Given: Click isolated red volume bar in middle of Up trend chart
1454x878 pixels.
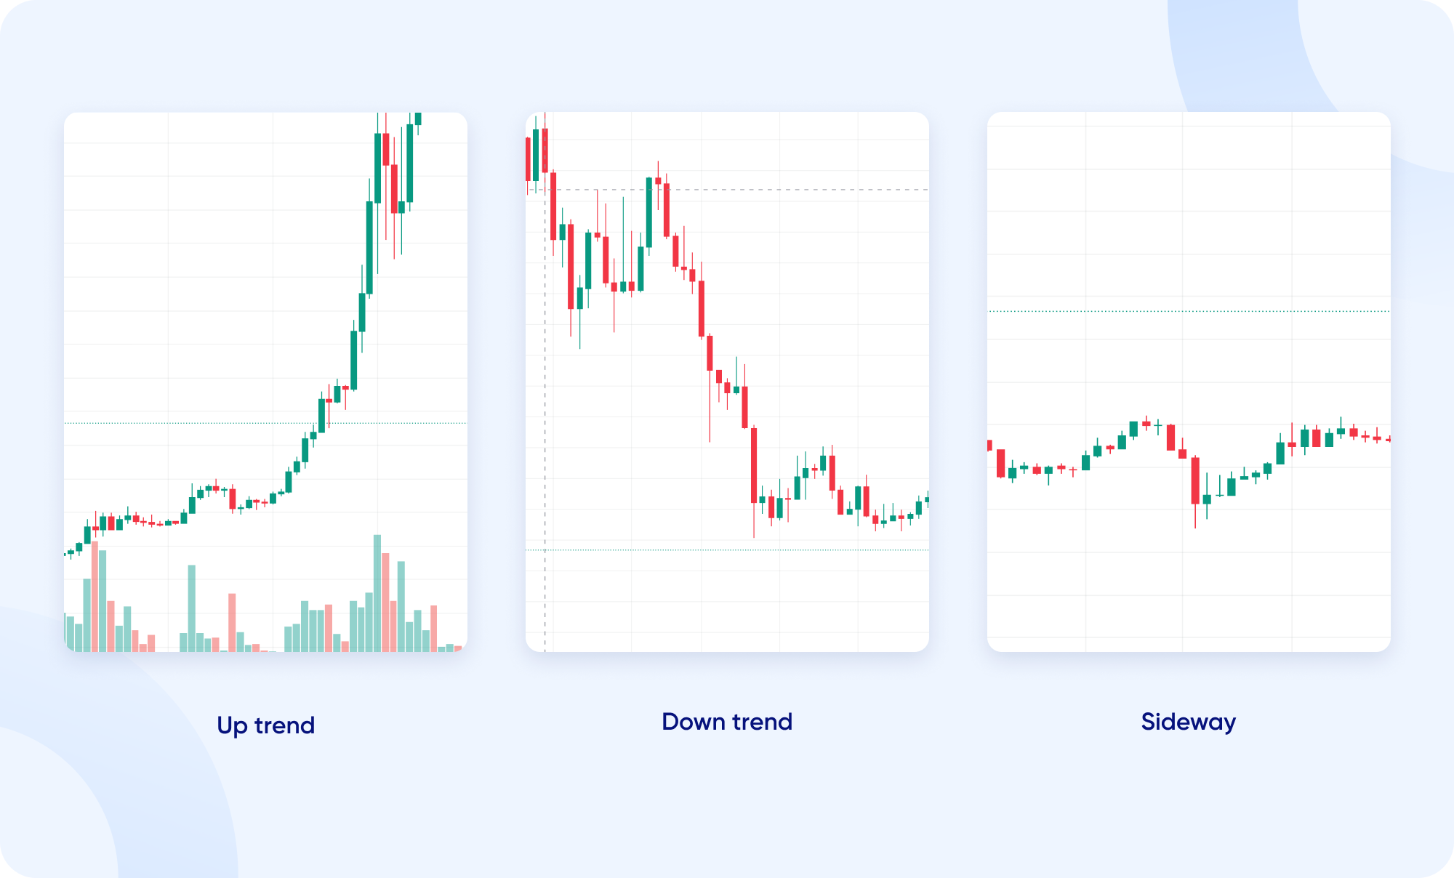Looking at the screenshot, I should pyautogui.click(x=232, y=621).
